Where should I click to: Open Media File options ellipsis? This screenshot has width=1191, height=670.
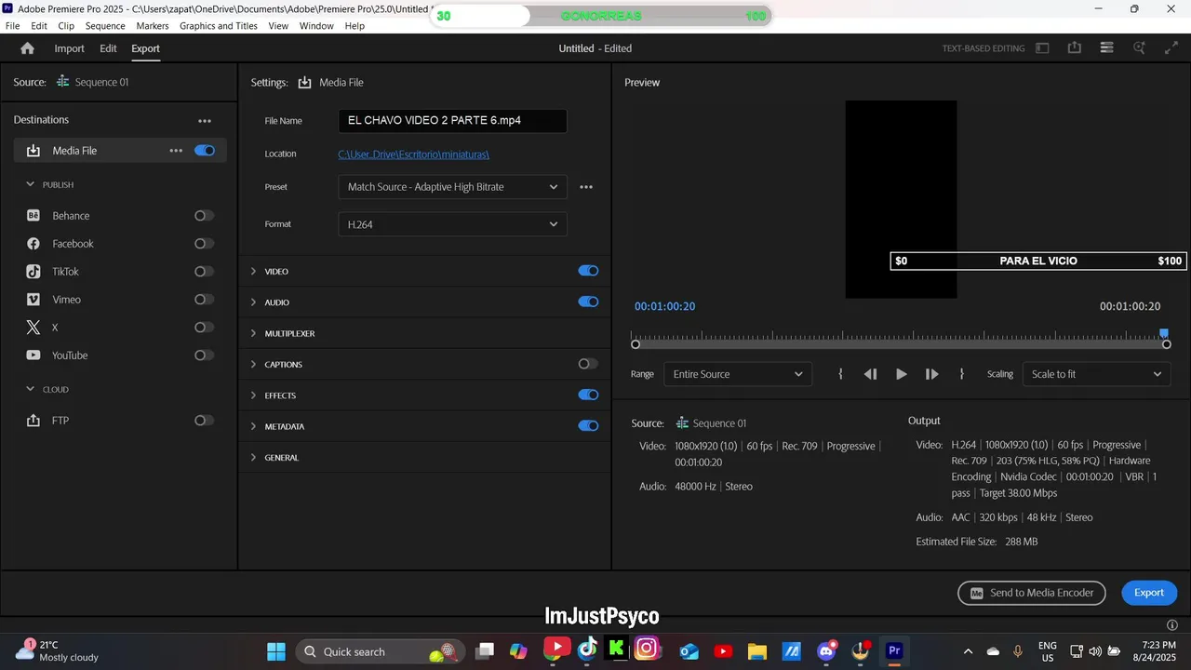(x=176, y=151)
